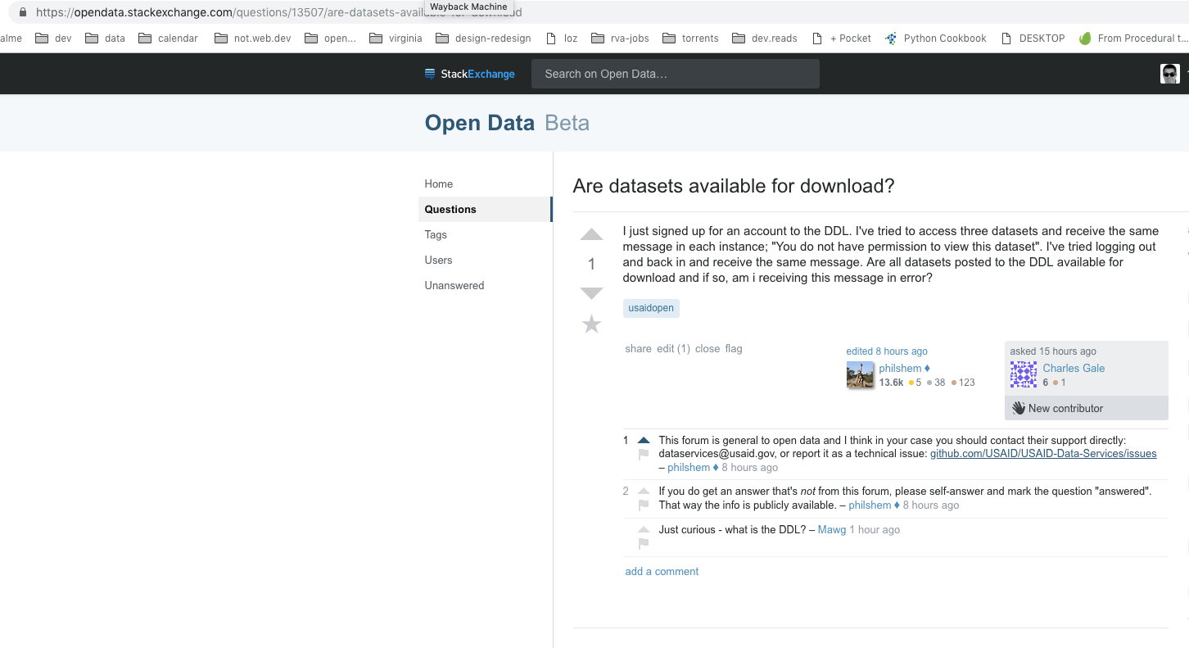Select 'Unanswered' in the sidebar navigation
1189x648 pixels.
pyautogui.click(x=454, y=285)
